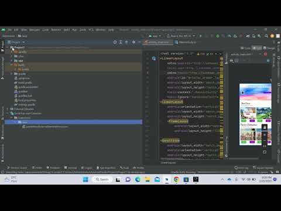Open the File menu

9,30
